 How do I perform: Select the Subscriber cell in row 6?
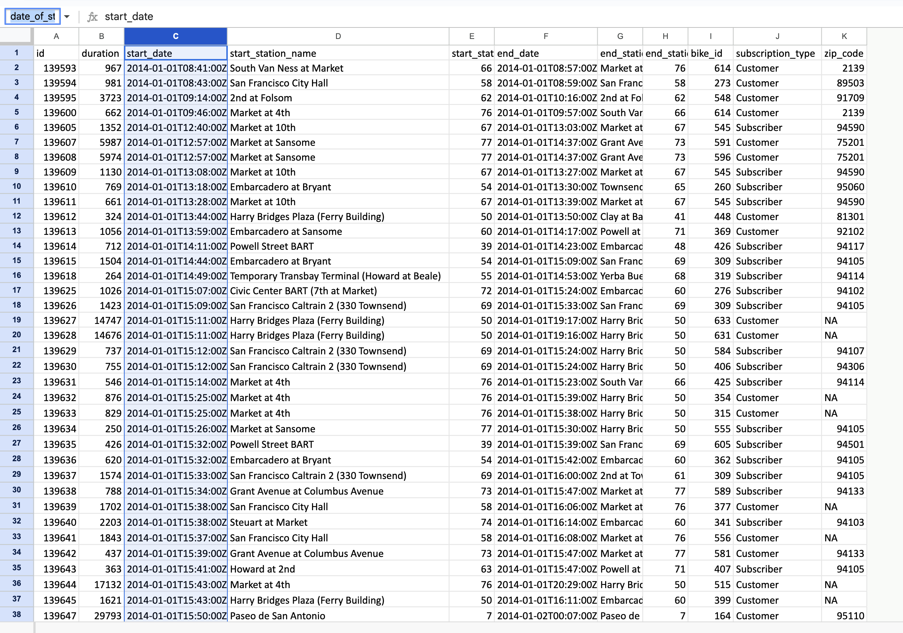759,127
